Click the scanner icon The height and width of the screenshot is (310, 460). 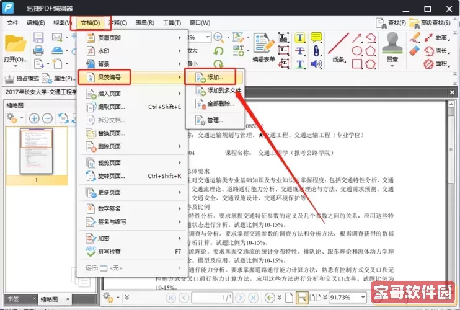pyautogui.click(x=57, y=50)
